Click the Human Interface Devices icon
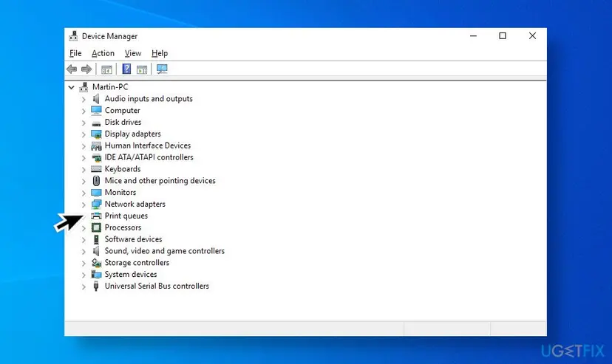Image resolution: width=612 pixels, height=364 pixels. [96, 146]
